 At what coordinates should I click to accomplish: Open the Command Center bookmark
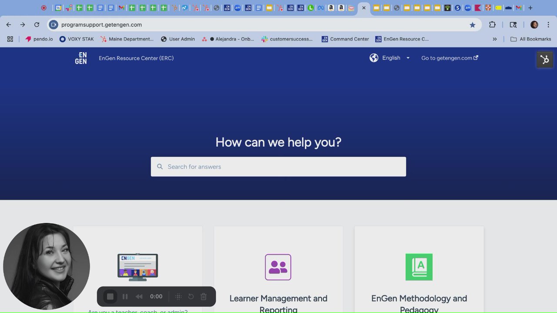pos(345,39)
